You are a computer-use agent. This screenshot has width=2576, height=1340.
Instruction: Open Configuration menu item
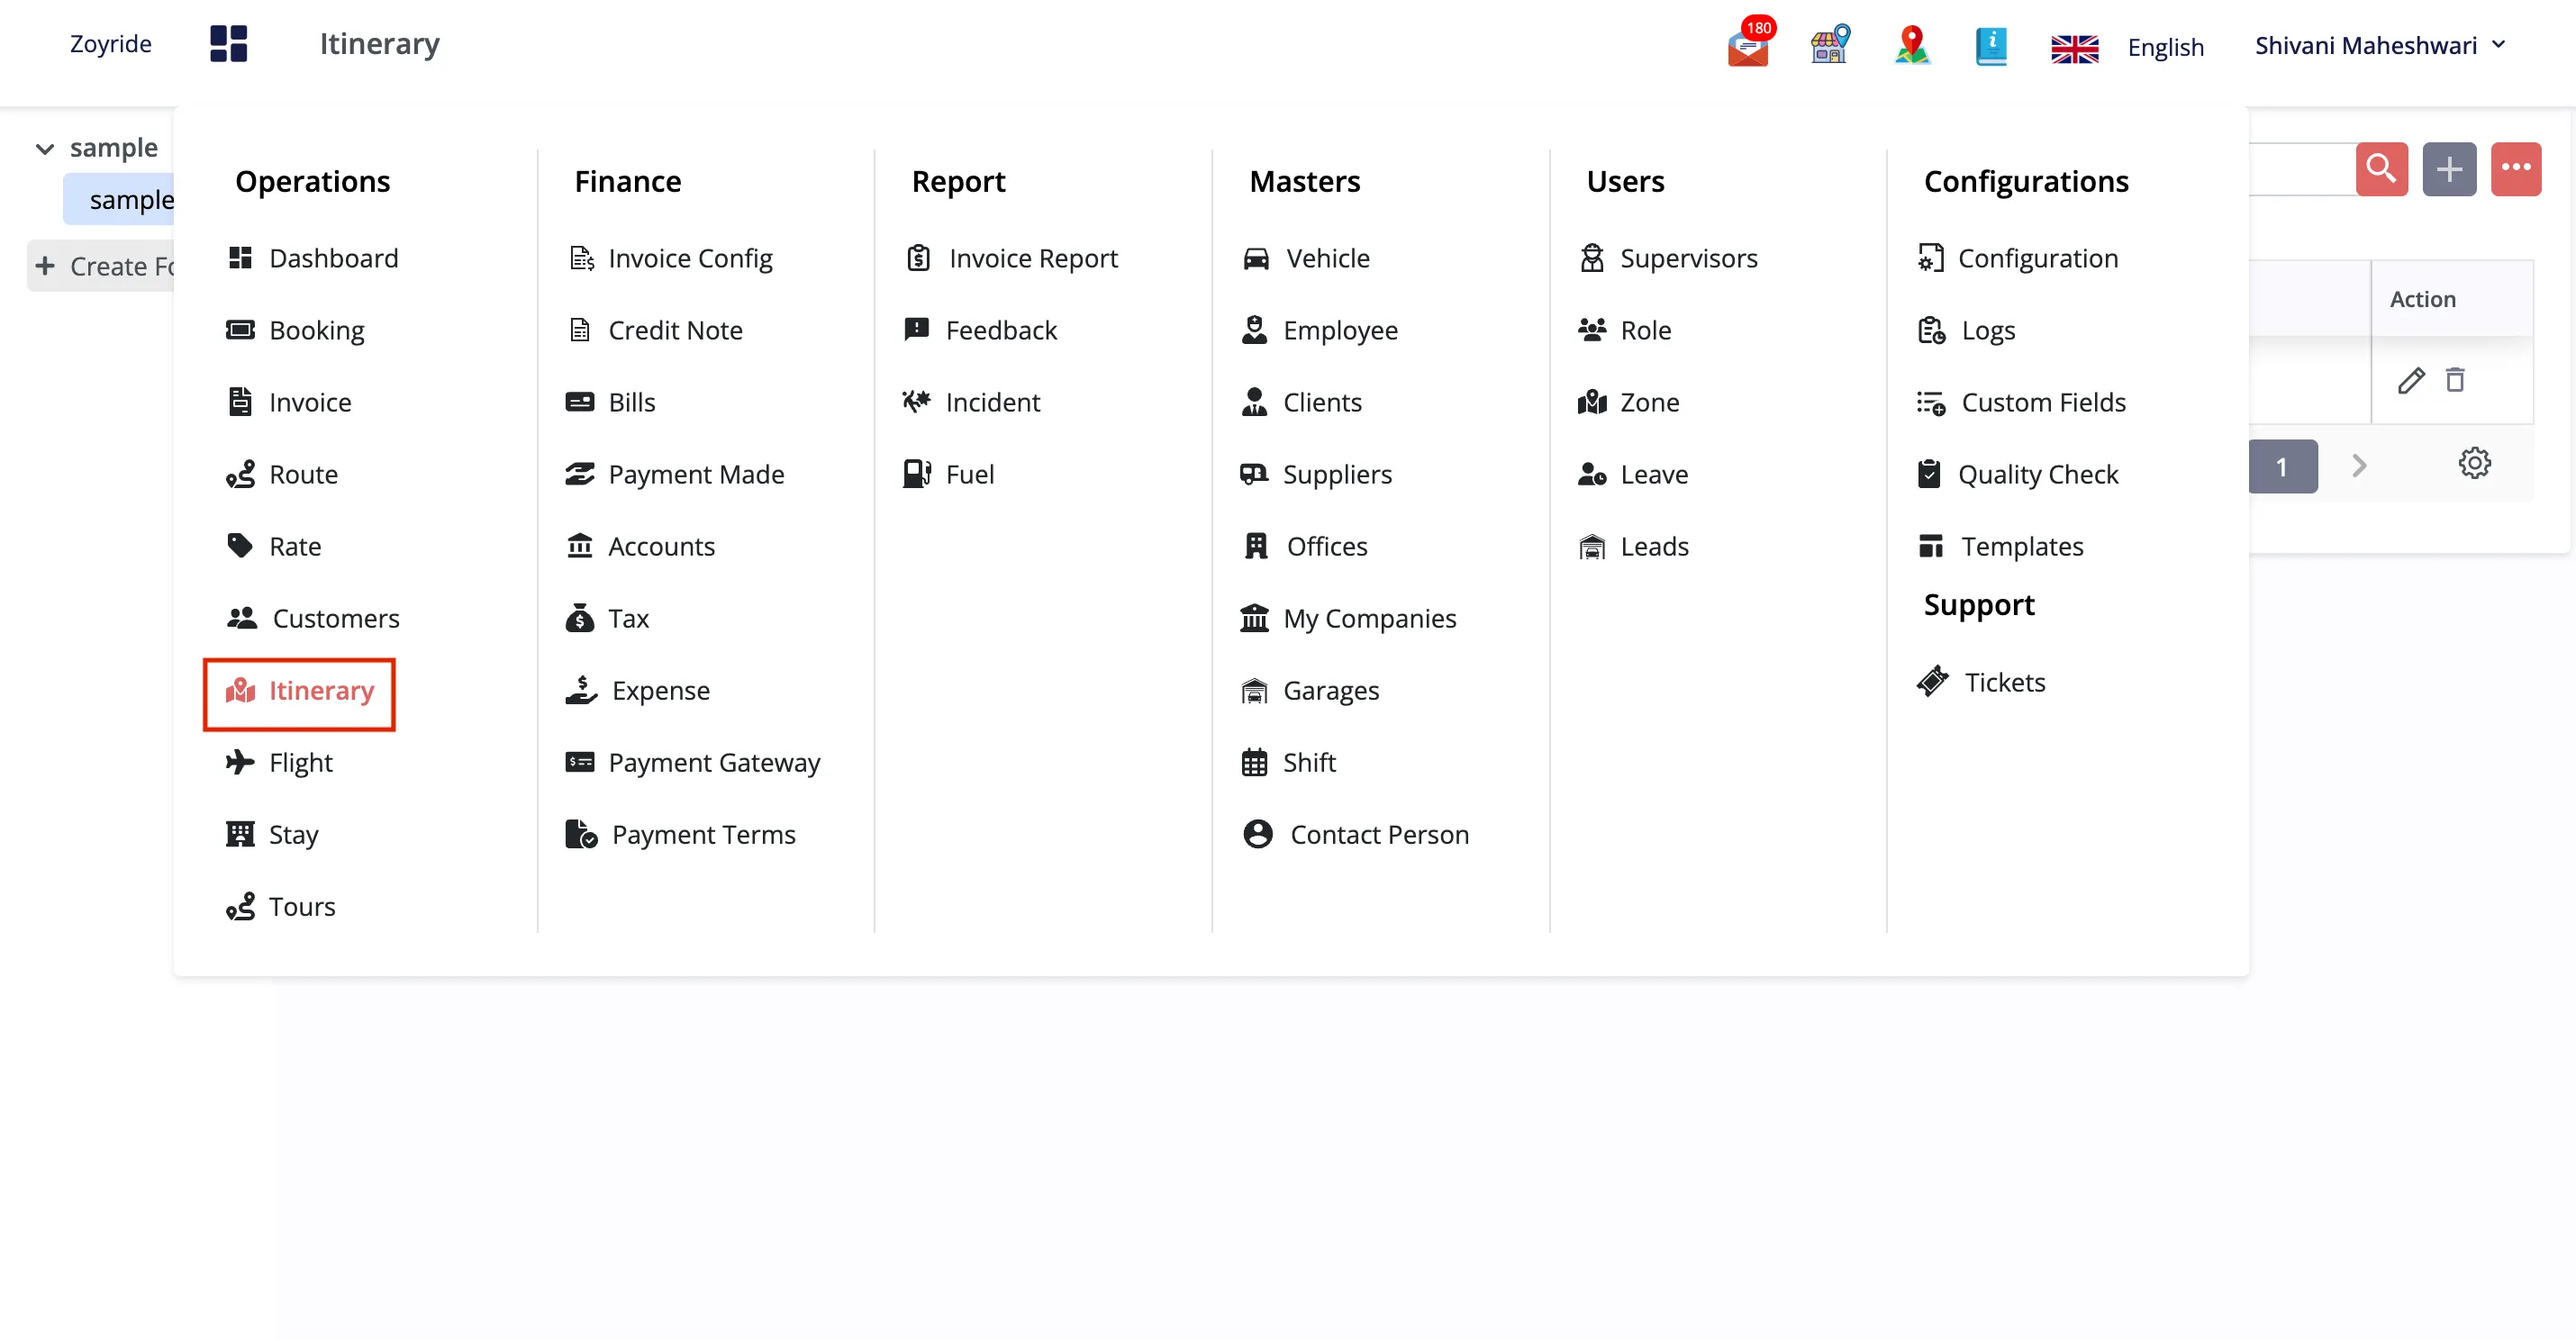pyautogui.click(x=2019, y=258)
